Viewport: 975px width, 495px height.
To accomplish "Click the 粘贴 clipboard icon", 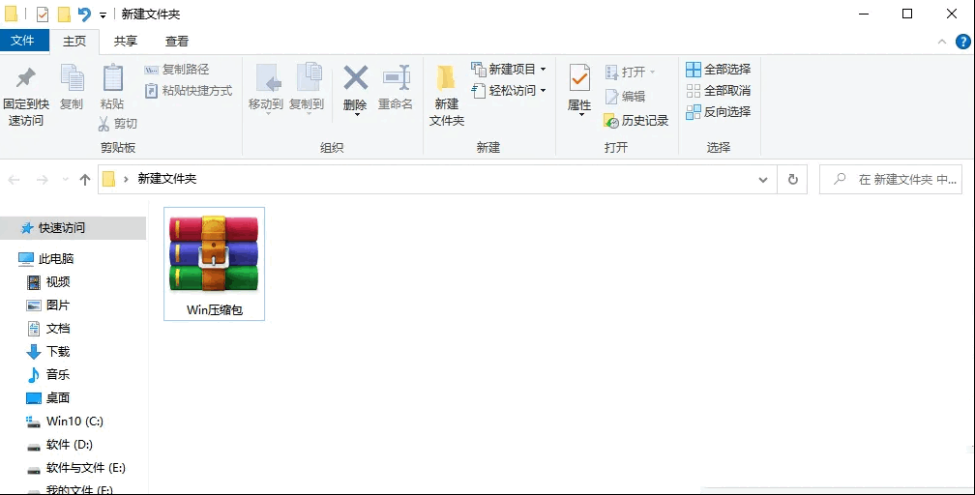I will tap(112, 78).
